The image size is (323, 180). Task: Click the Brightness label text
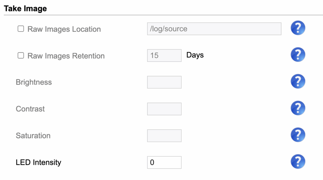(x=34, y=82)
